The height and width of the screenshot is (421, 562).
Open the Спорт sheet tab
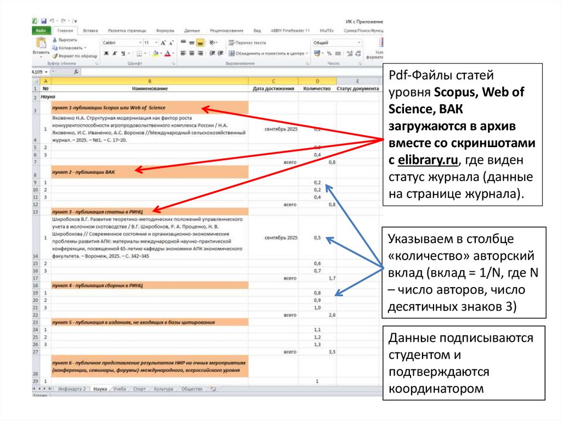click(139, 389)
